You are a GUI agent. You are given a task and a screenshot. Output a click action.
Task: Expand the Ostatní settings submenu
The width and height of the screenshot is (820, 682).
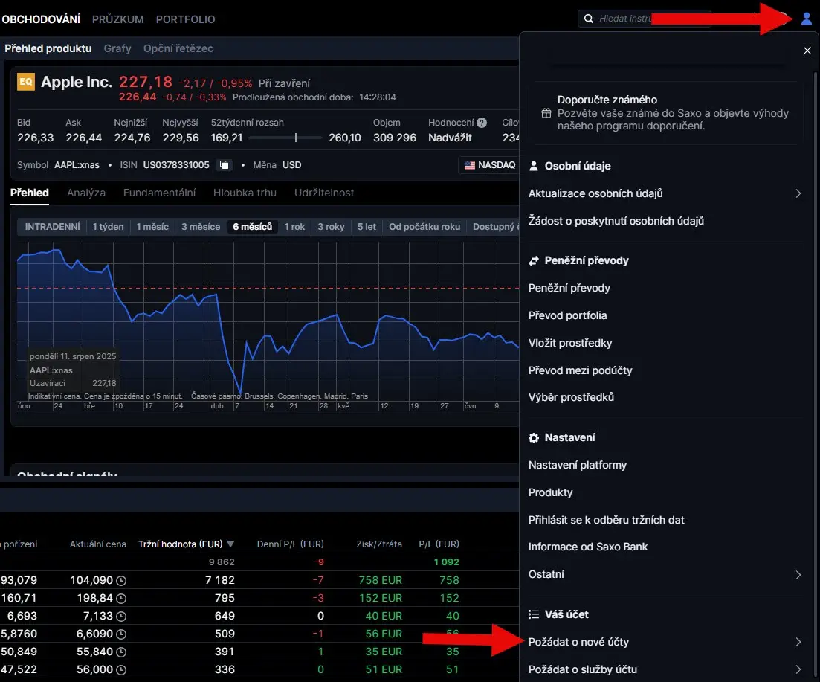pos(798,574)
